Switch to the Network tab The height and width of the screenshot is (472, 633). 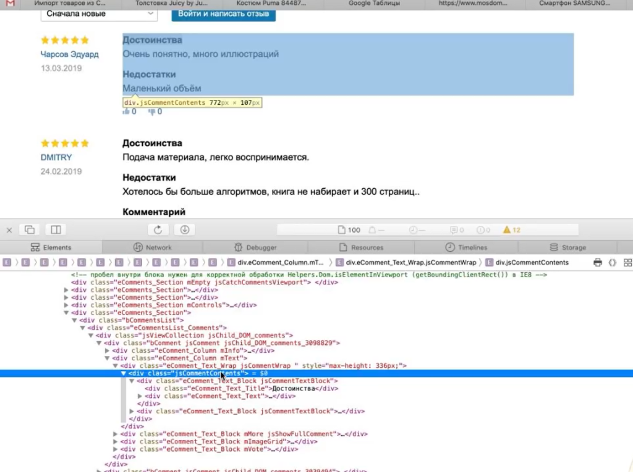pyautogui.click(x=153, y=247)
